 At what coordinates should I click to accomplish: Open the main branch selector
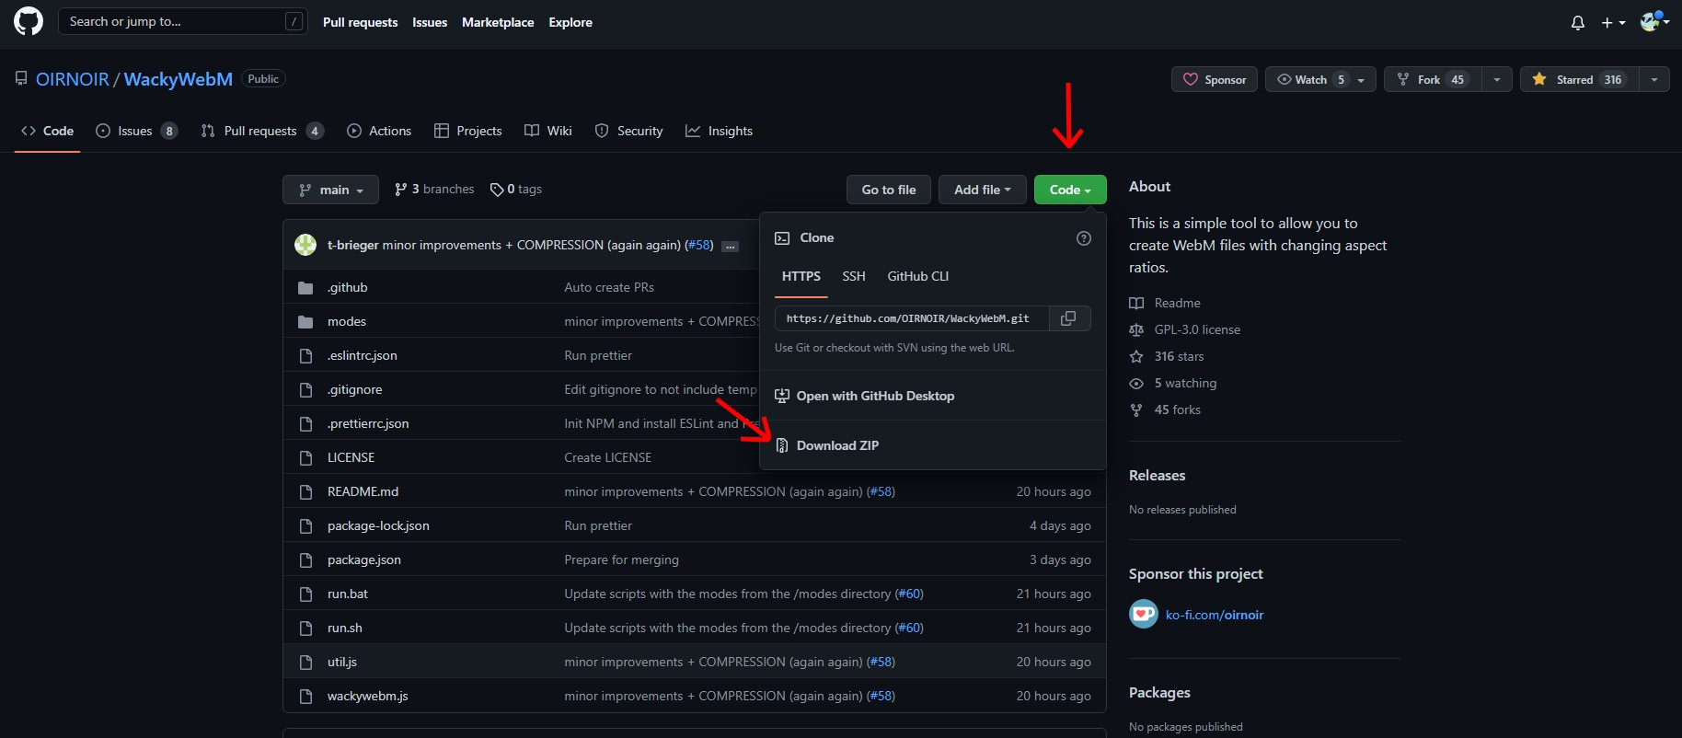[x=330, y=190]
